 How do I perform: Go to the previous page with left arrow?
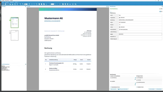(x=50, y=4)
